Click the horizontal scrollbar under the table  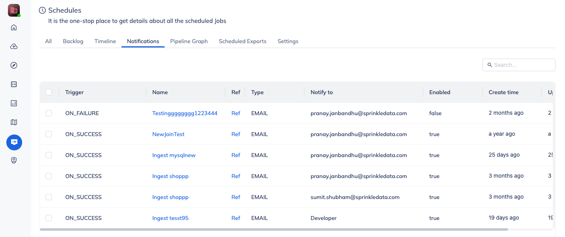(x=274, y=229)
